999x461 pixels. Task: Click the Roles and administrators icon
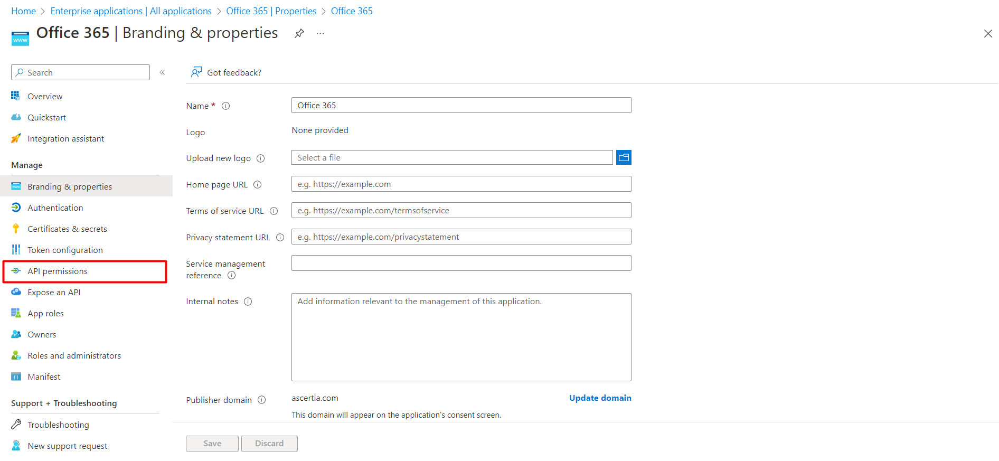tap(16, 355)
